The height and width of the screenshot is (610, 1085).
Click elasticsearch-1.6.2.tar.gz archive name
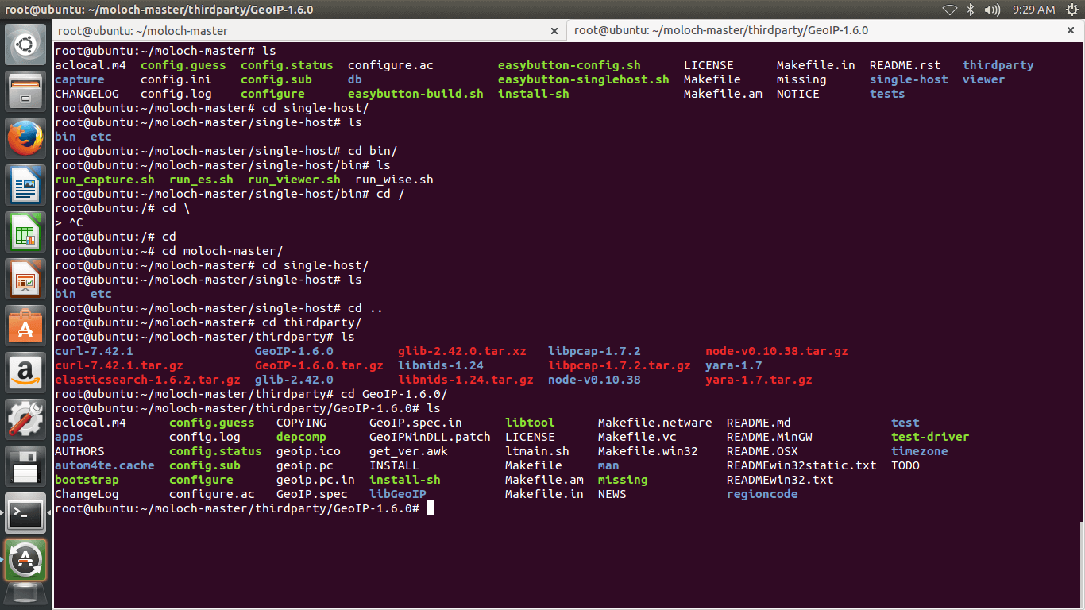148,380
